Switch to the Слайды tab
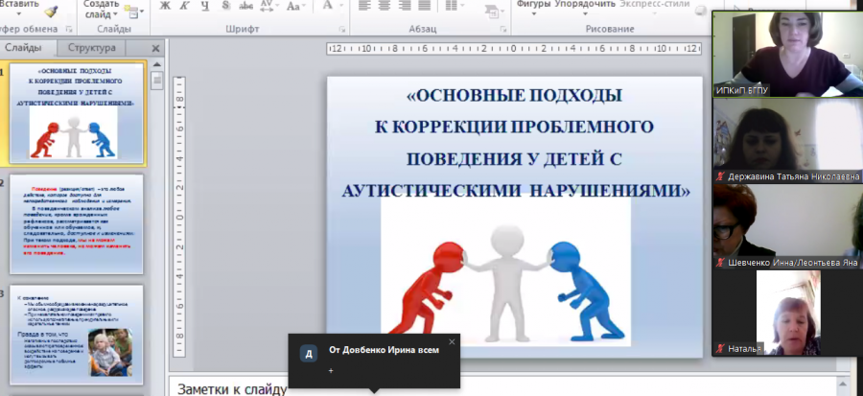The width and height of the screenshot is (863, 396). tap(23, 48)
